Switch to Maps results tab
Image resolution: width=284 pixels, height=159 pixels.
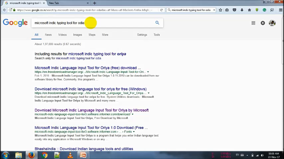point(92,35)
